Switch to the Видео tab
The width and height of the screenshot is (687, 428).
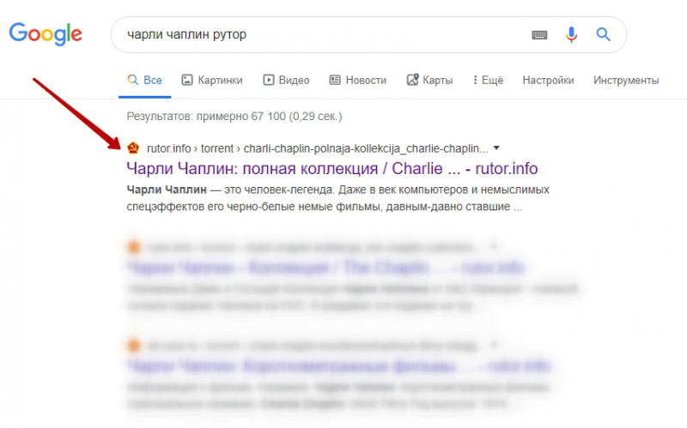pos(286,80)
